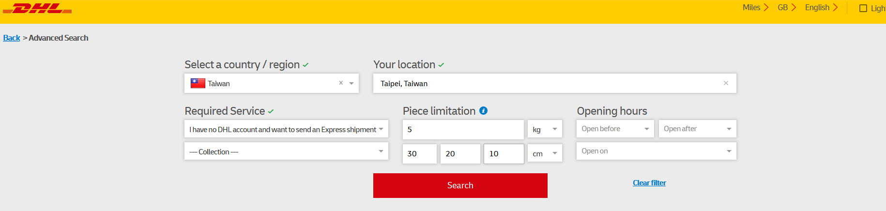The width and height of the screenshot is (886, 211).
Task: Open the Miles distance unit menu
Action: 755,8
